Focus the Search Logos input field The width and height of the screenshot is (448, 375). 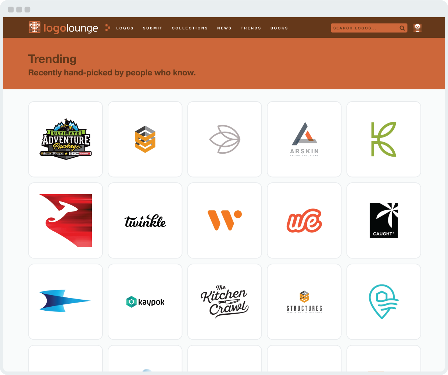[364, 28]
